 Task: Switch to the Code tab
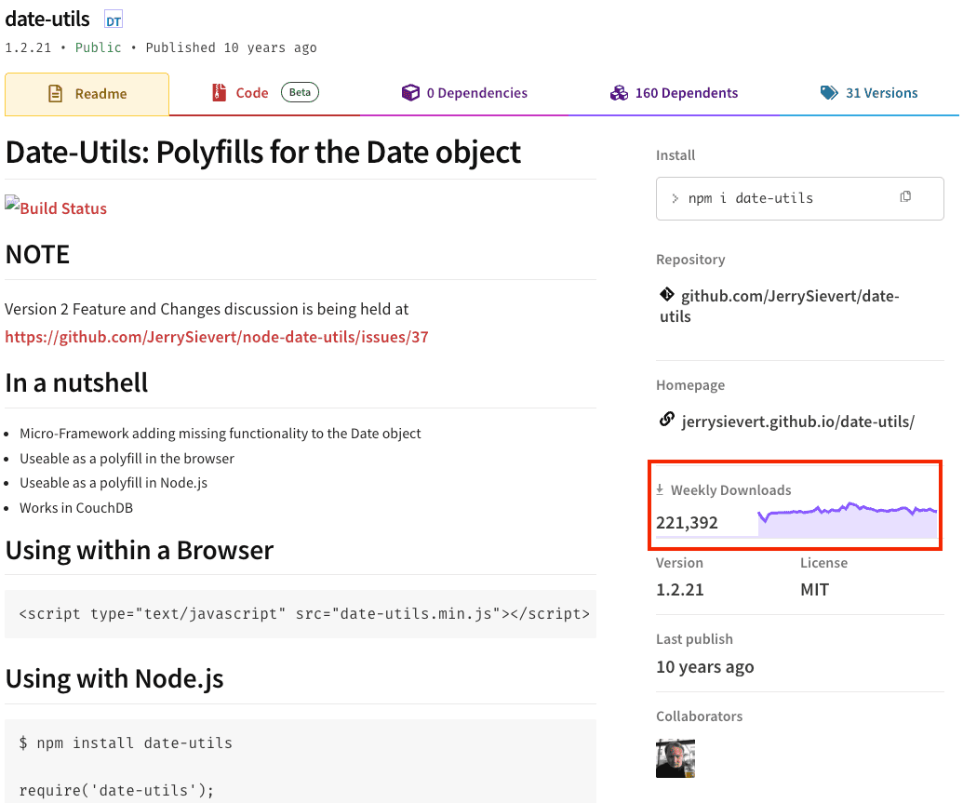coord(251,93)
